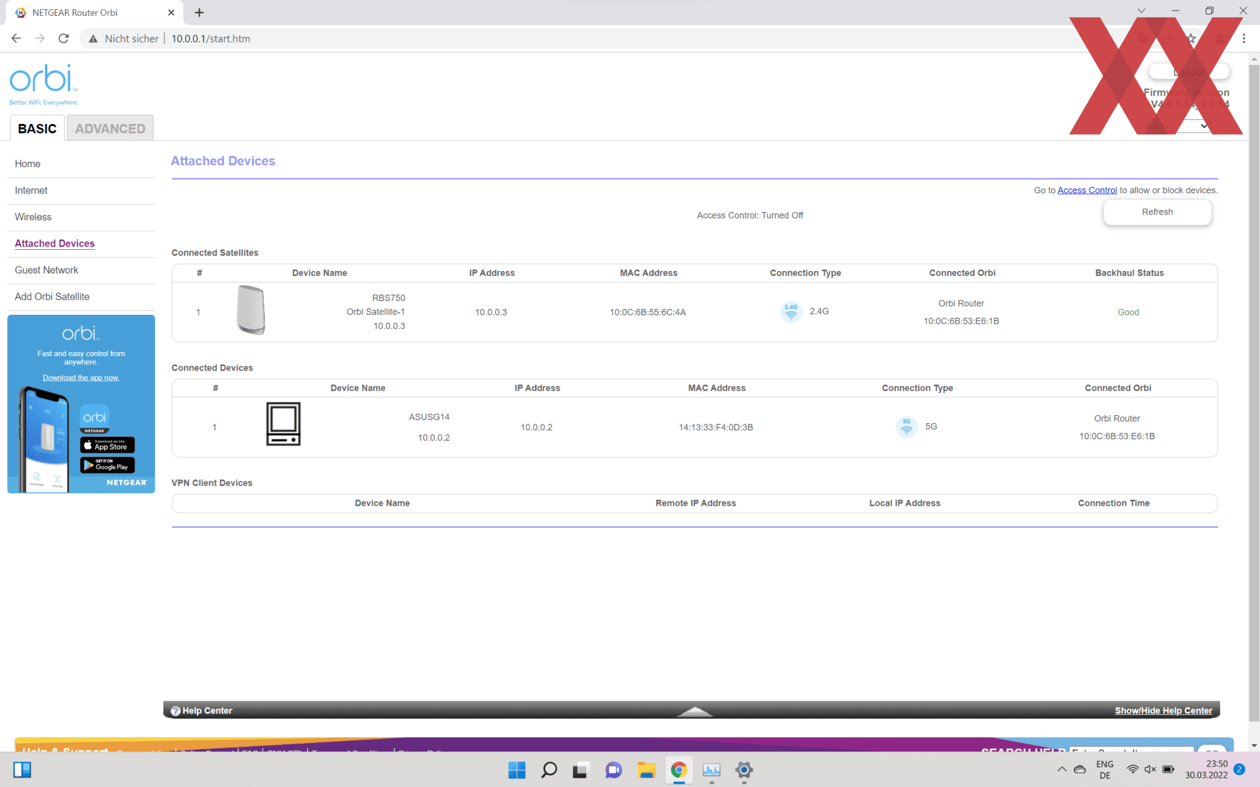
Task: Open Internet settings in sidebar
Action: point(31,190)
